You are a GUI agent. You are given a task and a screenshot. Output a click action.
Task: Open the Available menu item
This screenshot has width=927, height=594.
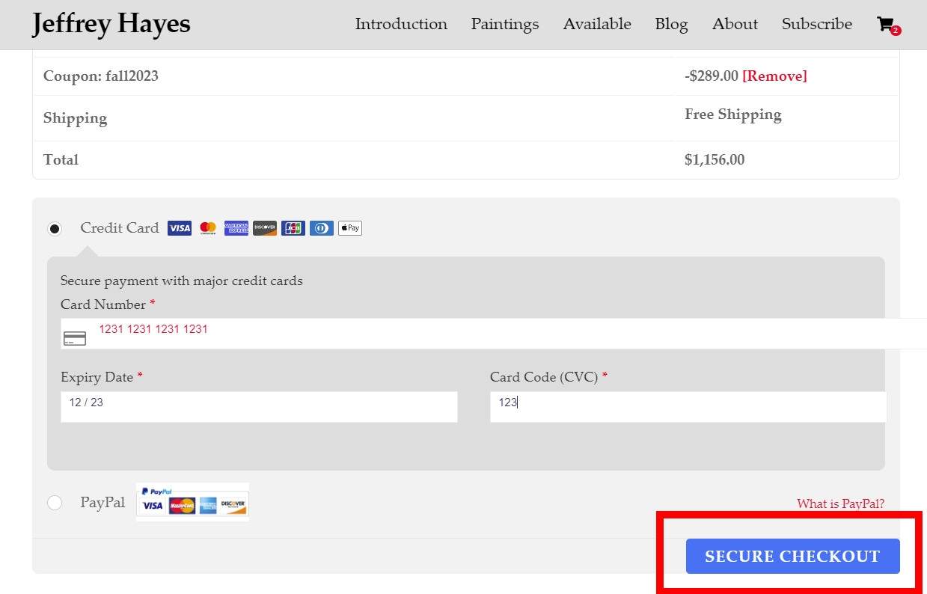[x=597, y=24]
